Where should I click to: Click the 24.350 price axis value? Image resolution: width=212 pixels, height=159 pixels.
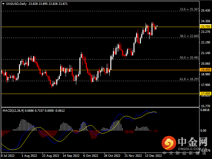(x=206, y=21)
